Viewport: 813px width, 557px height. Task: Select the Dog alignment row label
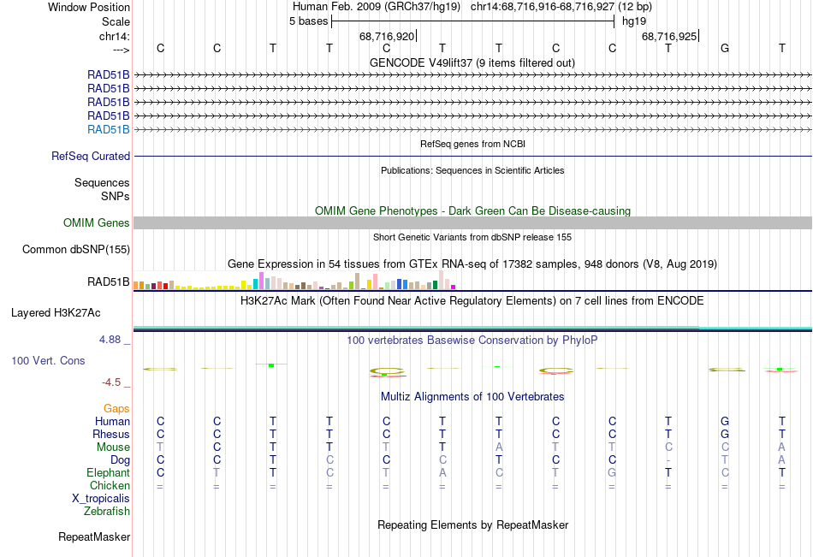120,460
